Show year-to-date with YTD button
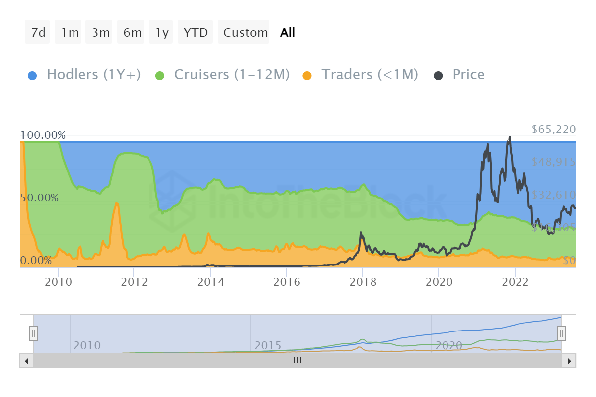This screenshot has height=397, width=596. pos(195,32)
